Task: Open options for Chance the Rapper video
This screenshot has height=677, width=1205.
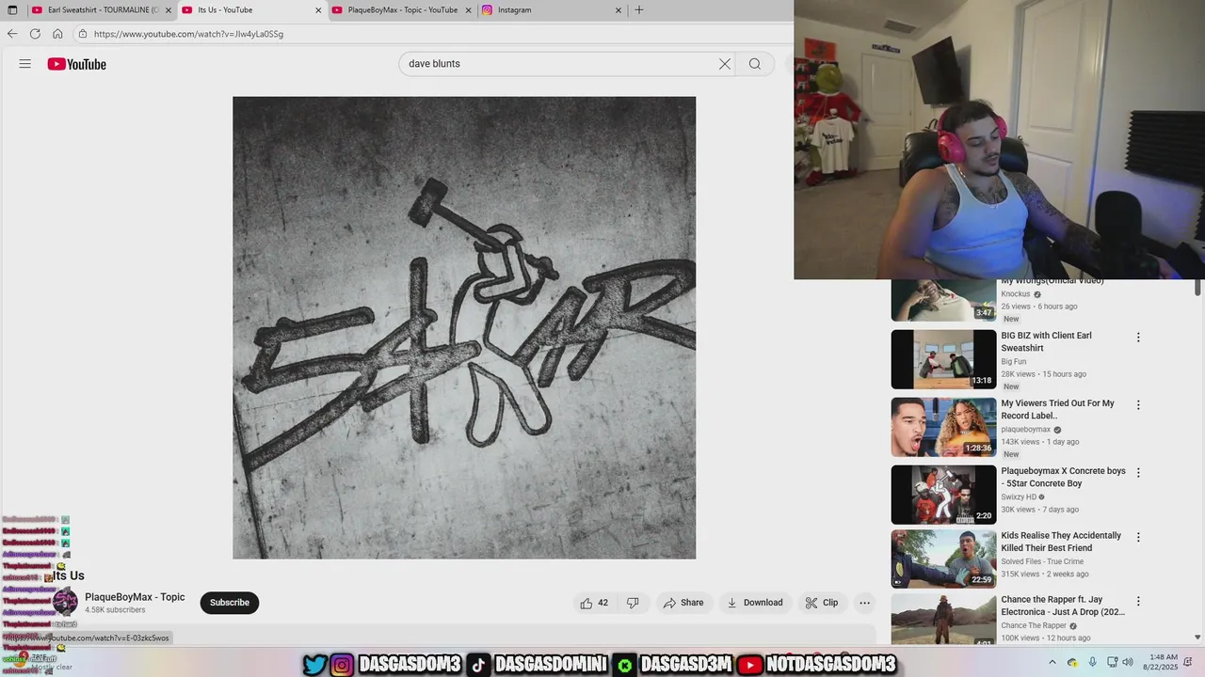Action: point(1138,602)
